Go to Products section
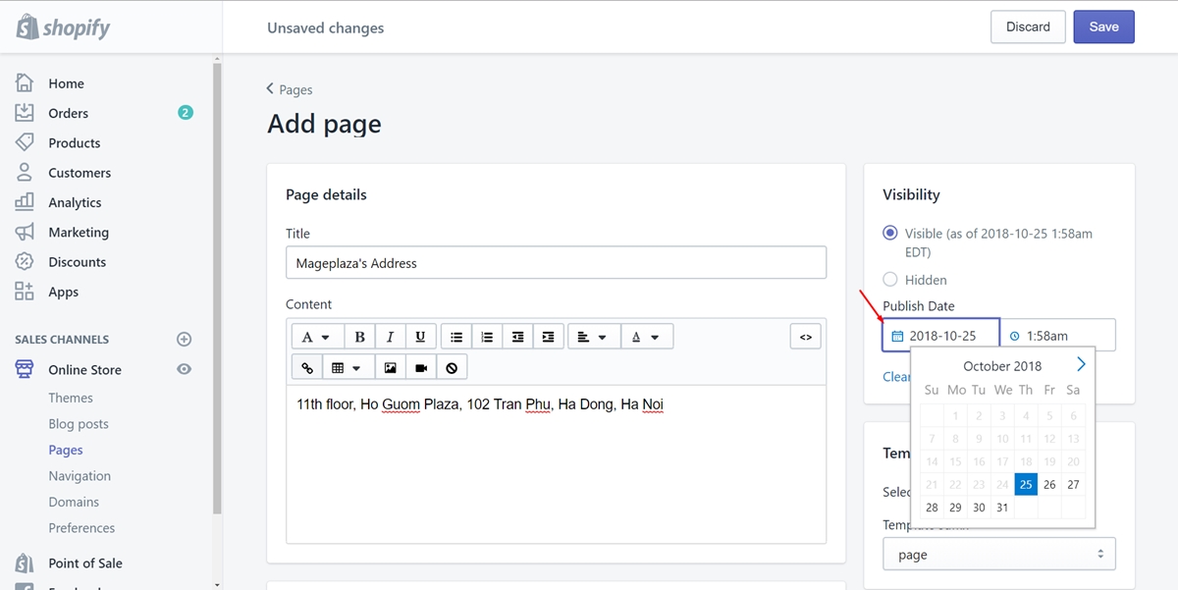Image resolution: width=1178 pixels, height=590 pixels. (74, 142)
